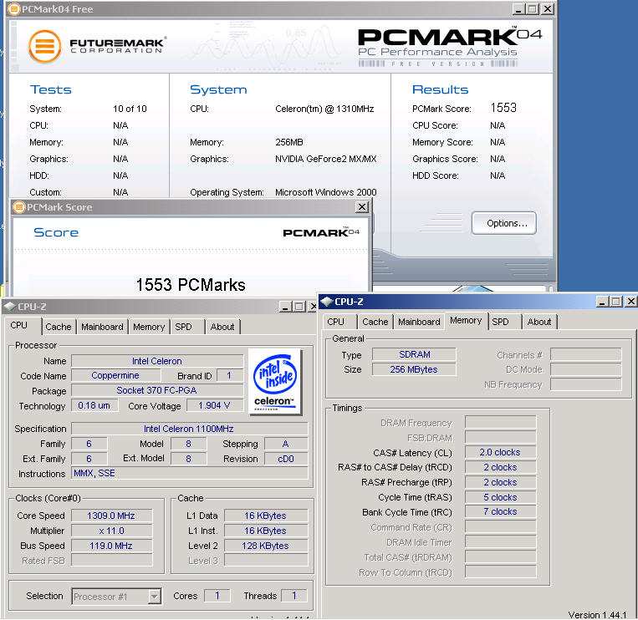The width and height of the screenshot is (638, 620).
Task: Click the 128 KBytes Level 2 cache value
Action: [265, 546]
